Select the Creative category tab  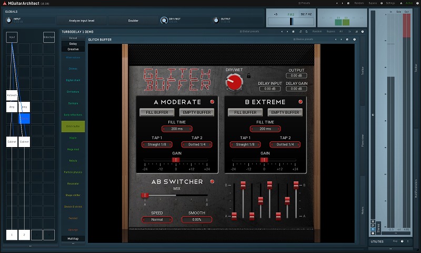73,49
